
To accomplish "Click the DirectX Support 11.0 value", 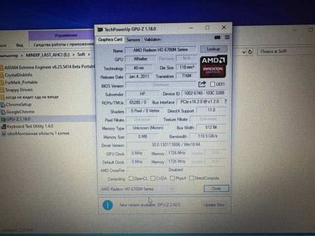I will coord(211,110).
